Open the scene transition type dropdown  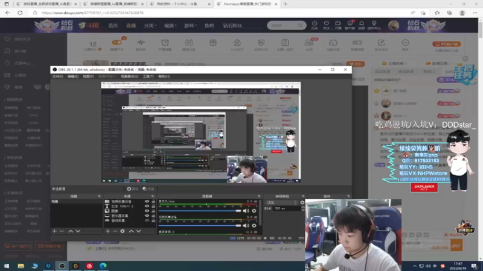click(x=282, y=202)
